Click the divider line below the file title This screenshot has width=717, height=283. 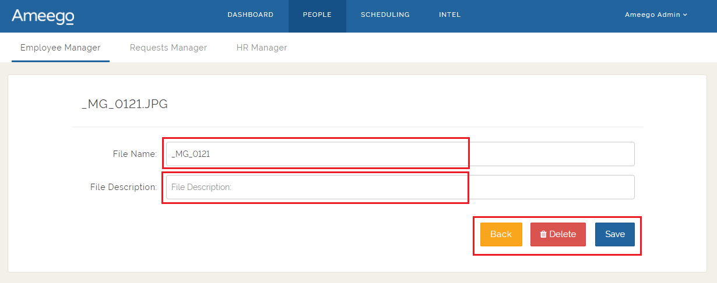coord(357,127)
